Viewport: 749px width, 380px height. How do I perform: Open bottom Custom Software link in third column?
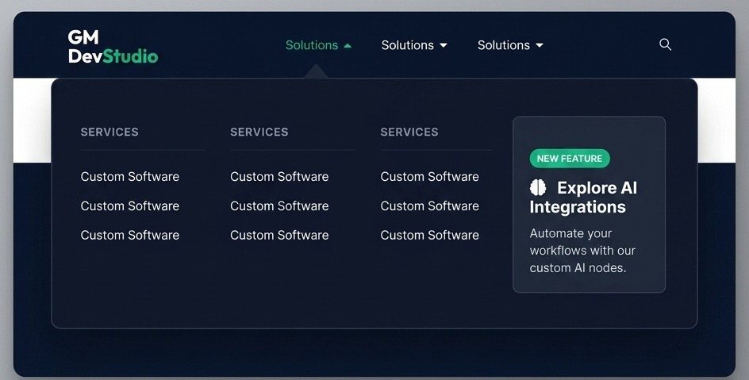point(430,235)
